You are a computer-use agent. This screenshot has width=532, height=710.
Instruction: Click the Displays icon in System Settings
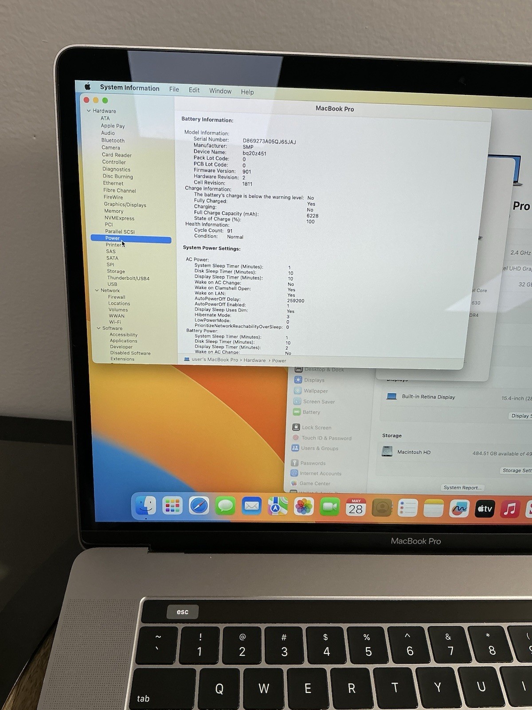click(298, 380)
